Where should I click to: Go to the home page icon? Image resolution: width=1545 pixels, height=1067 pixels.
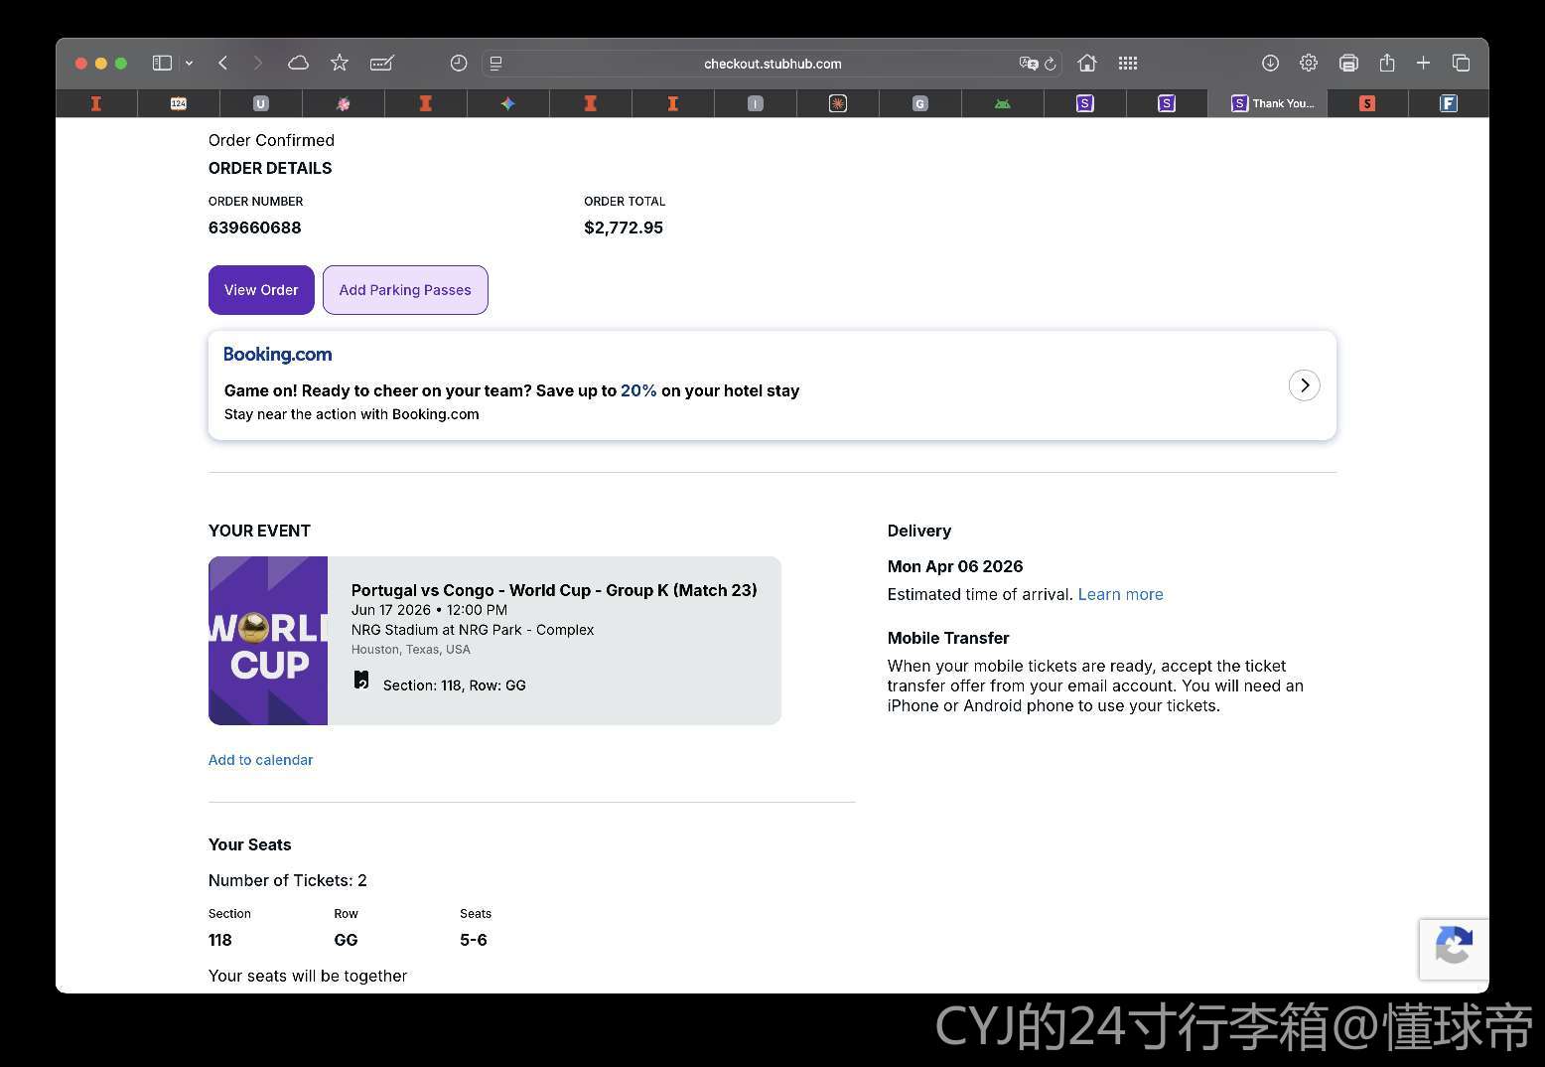[x=1087, y=63]
